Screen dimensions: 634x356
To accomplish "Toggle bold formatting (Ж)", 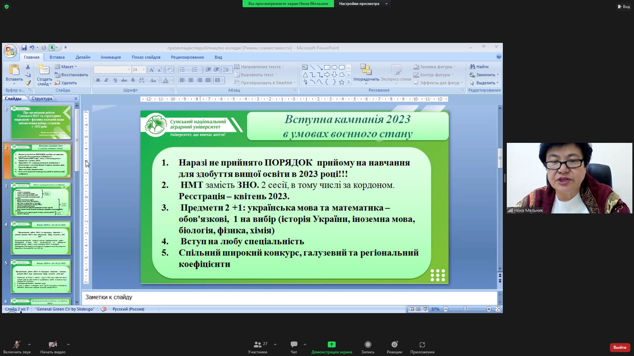I will tap(98, 80).
